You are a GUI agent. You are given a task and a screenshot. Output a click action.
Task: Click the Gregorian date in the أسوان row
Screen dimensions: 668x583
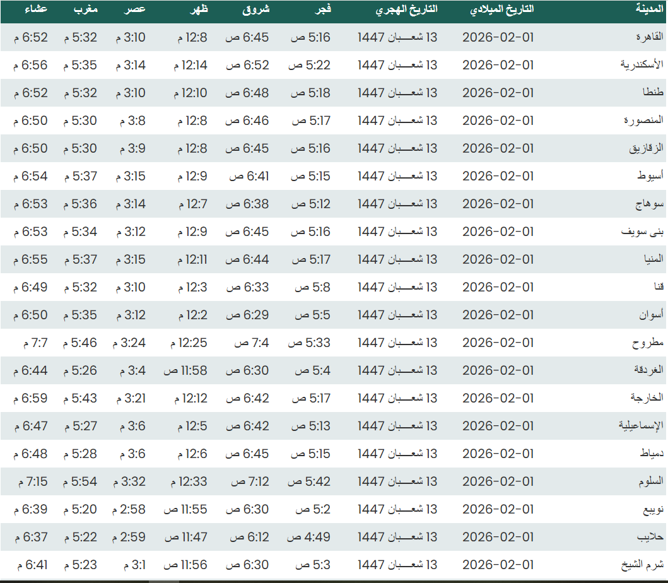click(498, 315)
